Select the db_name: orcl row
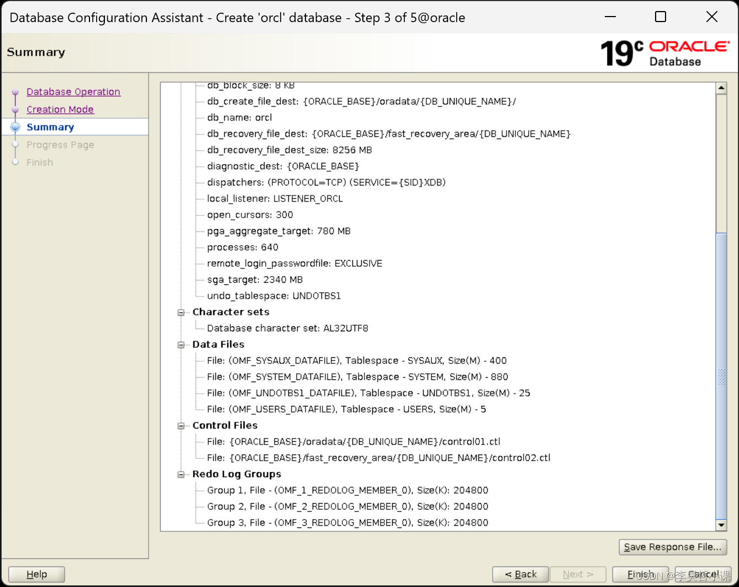739x587 pixels. click(x=240, y=118)
